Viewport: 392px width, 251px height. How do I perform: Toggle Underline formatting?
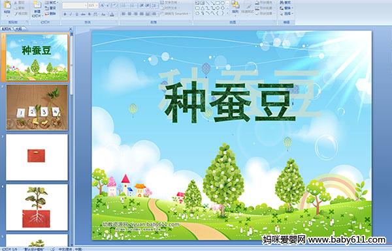[76, 14]
